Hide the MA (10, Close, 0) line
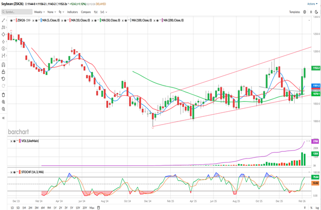 point(65,21)
